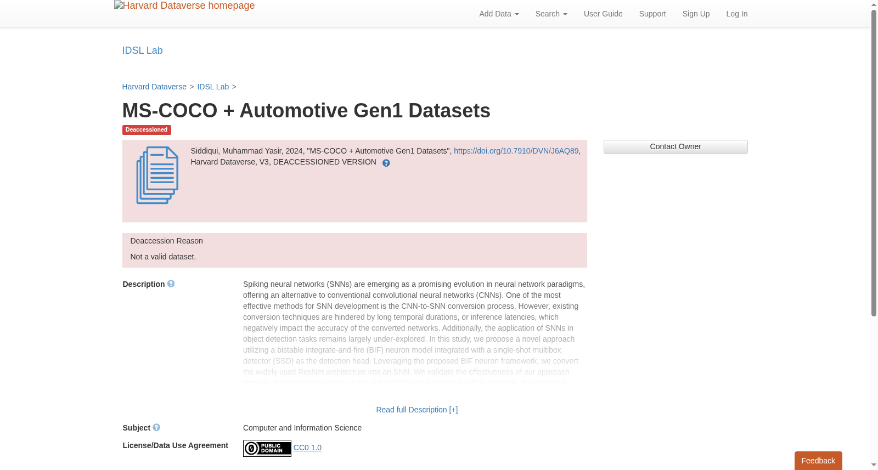This screenshot has width=878, height=470.
Task: Open the Search dropdown menu
Action: [551, 14]
